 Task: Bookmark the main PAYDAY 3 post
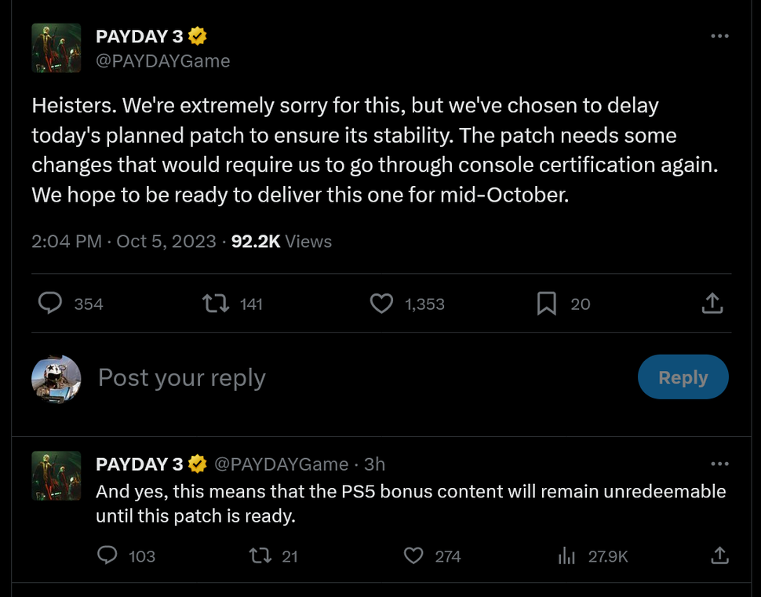(546, 304)
